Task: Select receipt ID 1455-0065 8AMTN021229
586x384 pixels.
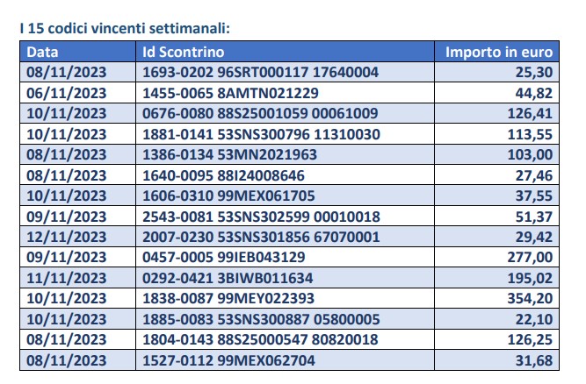Action: tap(230, 93)
